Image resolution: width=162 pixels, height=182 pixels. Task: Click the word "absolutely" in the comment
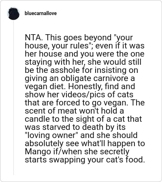pyautogui.click(x=44, y=144)
